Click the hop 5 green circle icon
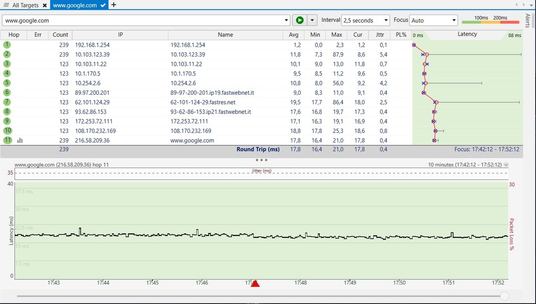 [x=7, y=83]
